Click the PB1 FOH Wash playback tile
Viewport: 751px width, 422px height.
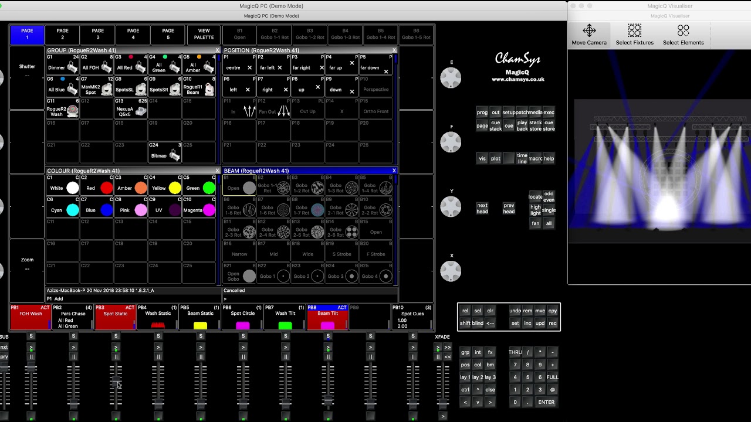31,317
